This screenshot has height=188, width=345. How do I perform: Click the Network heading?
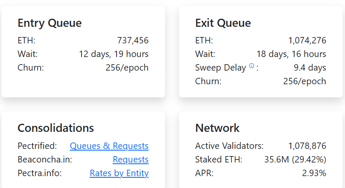[x=217, y=128]
